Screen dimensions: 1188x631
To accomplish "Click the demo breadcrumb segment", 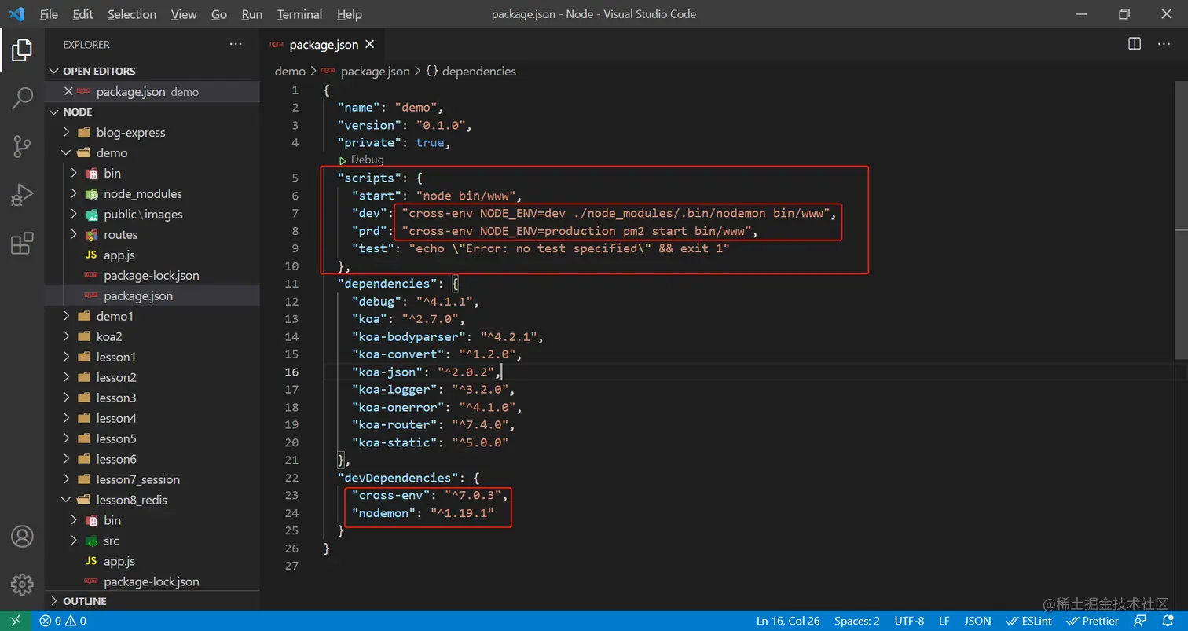I will click(x=290, y=71).
